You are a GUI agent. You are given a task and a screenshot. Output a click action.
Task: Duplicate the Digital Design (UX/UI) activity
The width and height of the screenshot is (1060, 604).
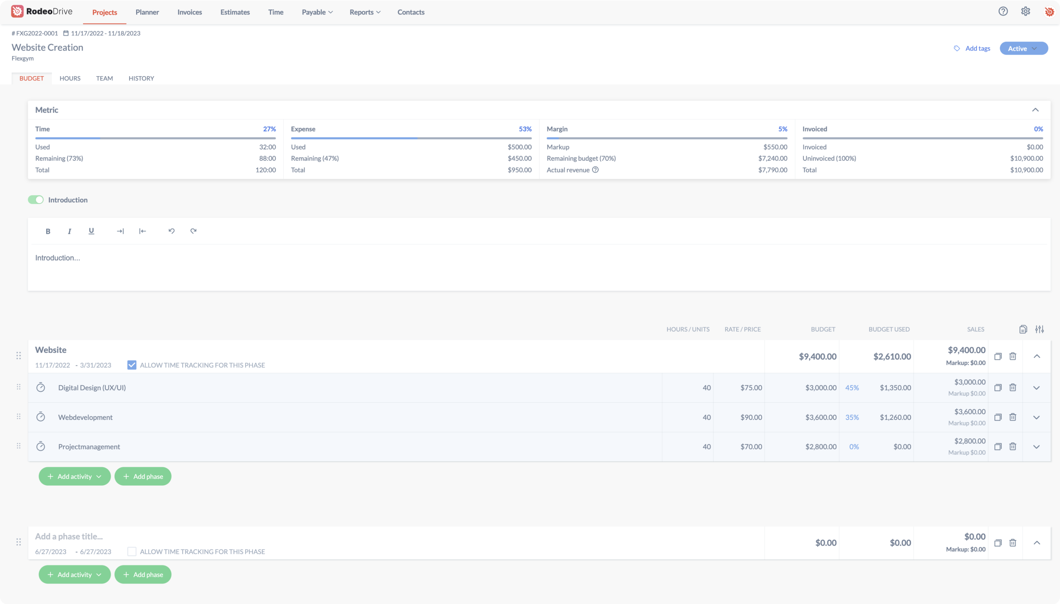[x=998, y=388]
